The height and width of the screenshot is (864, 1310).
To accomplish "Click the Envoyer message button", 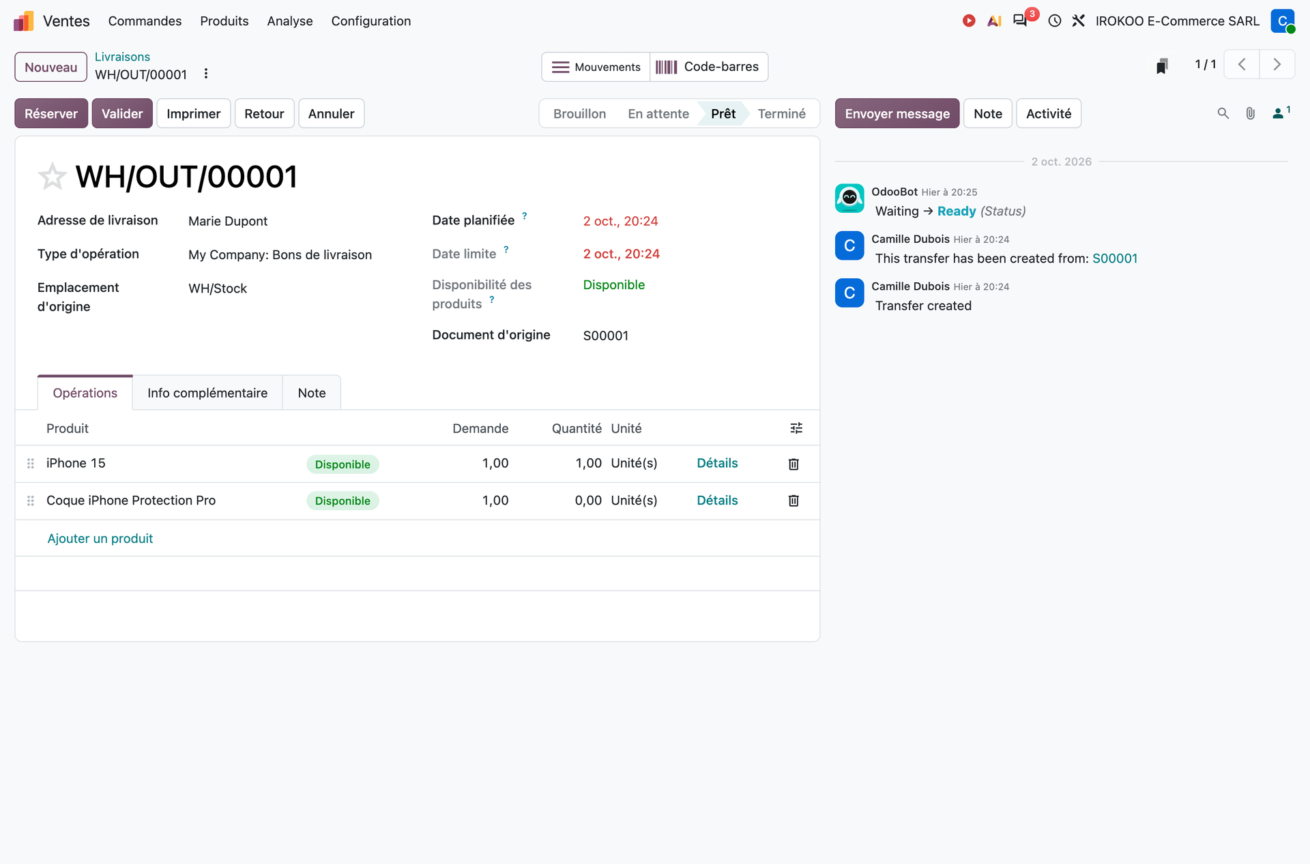I will [897, 113].
